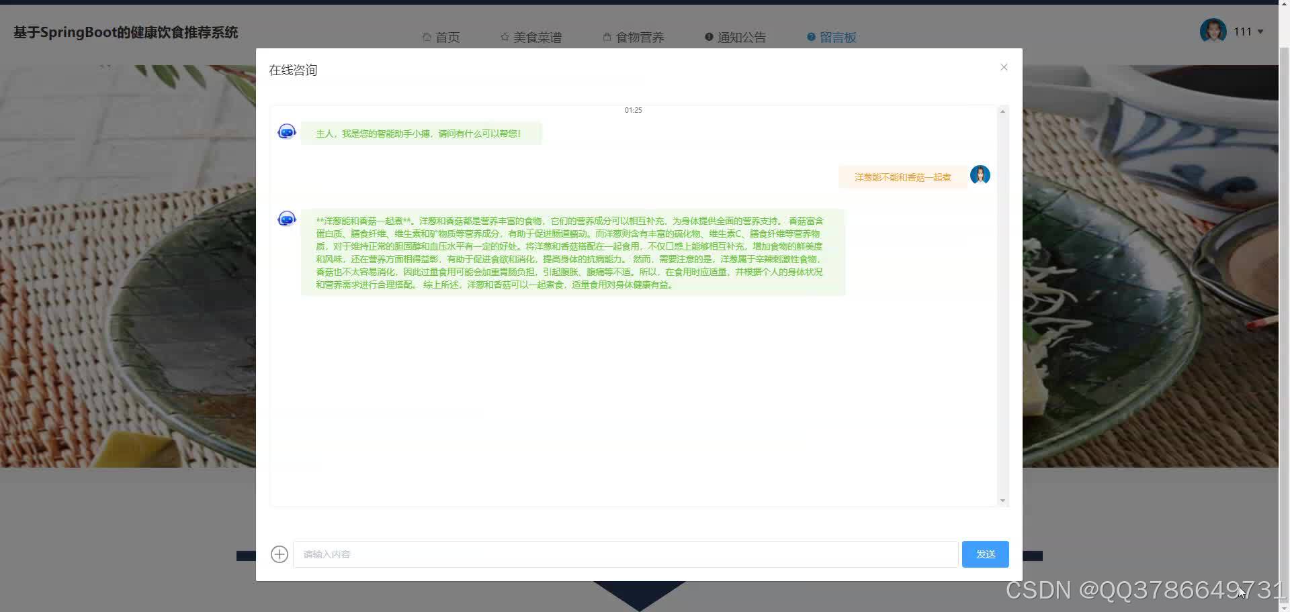1290x612 pixels.
Task: Click the star icon beside 美食菜谱
Action: 505,37
